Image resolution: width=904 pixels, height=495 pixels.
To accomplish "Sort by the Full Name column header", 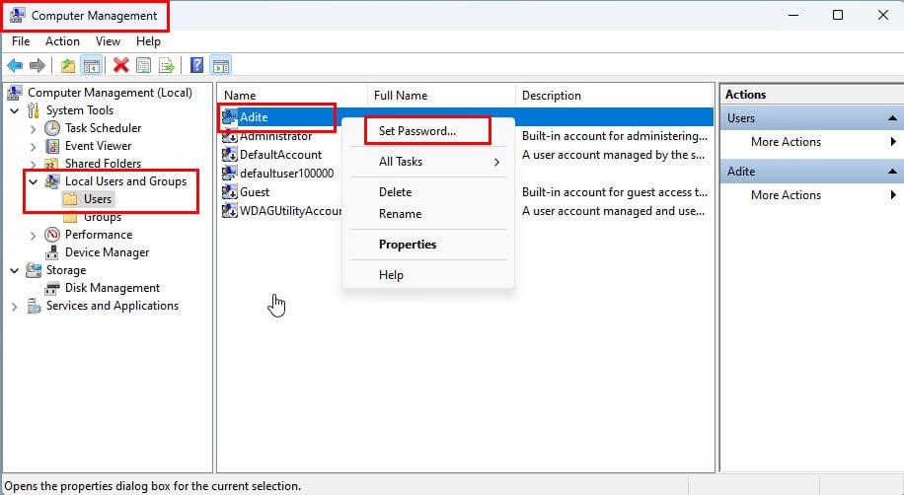I will (441, 95).
